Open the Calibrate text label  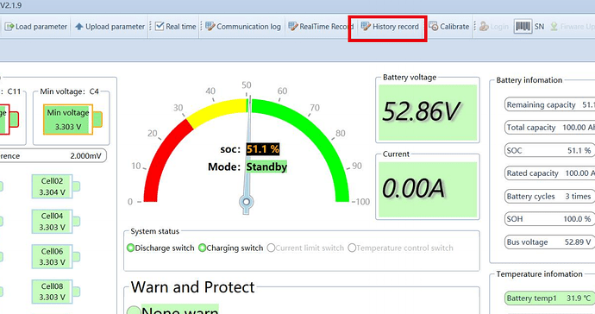click(454, 27)
